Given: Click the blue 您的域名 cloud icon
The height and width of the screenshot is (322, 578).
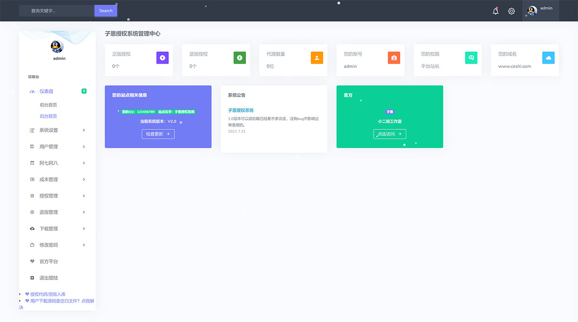Looking at the screenshot, I should [548, 58].
